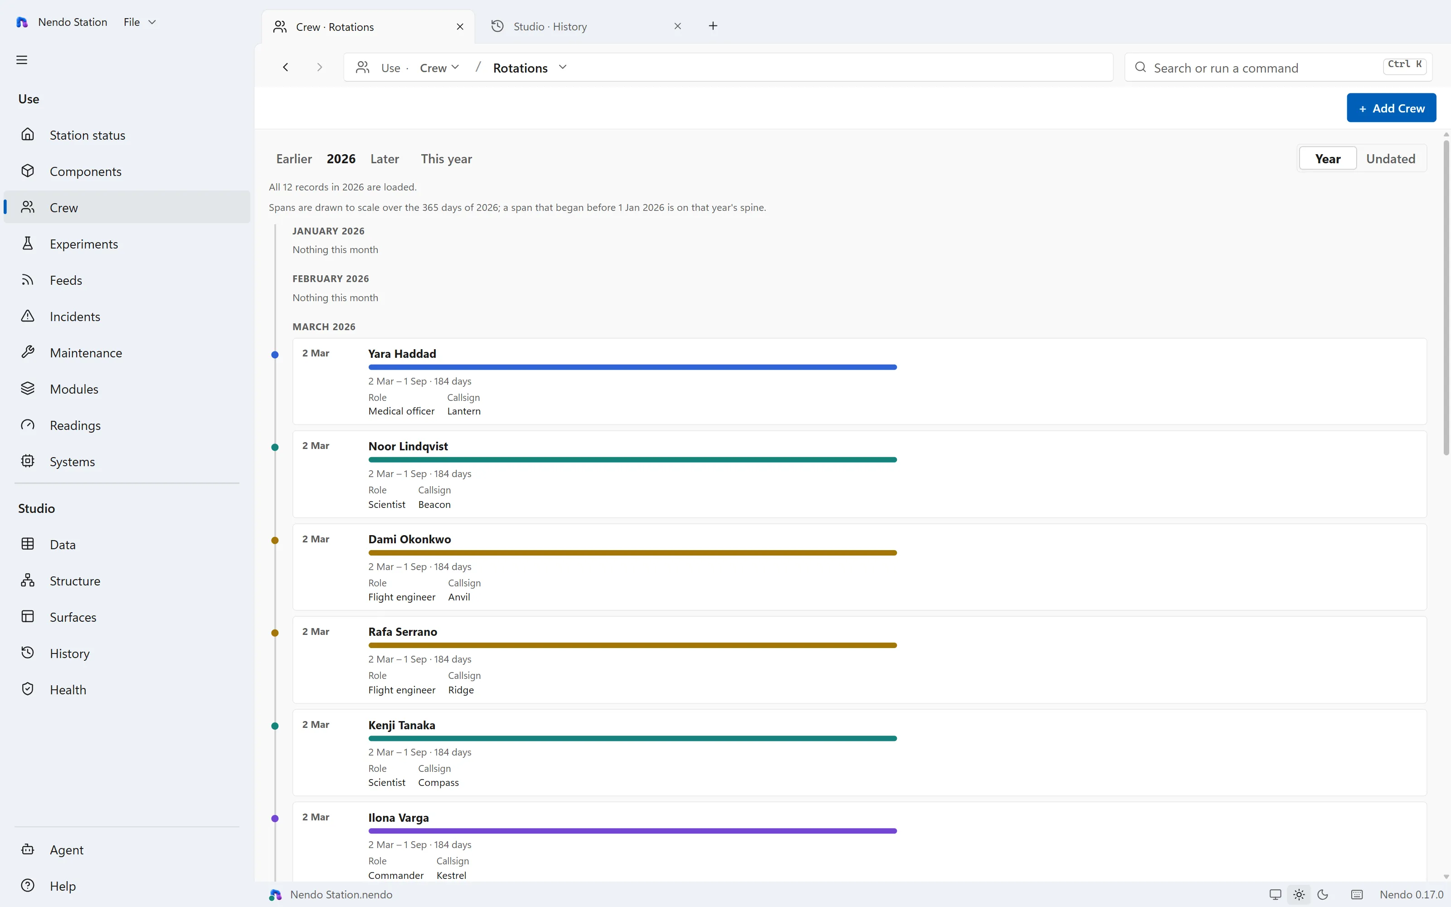Go to Later year
This screenshot has width=1451, height=907.
point(385,159)
